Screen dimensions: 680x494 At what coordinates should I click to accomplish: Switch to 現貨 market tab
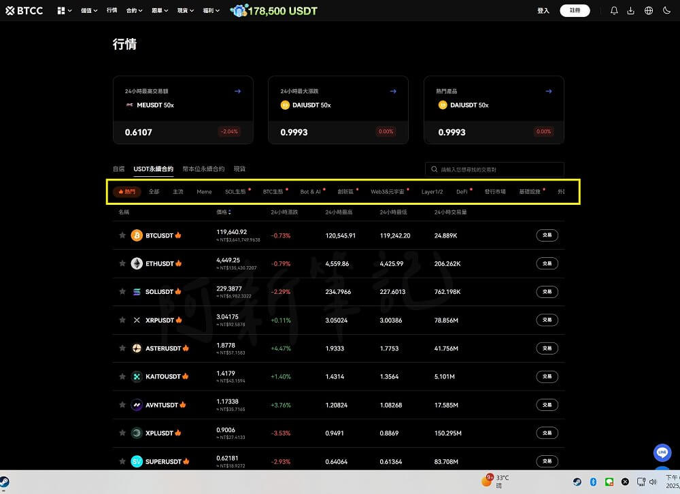tap(239, 169)
